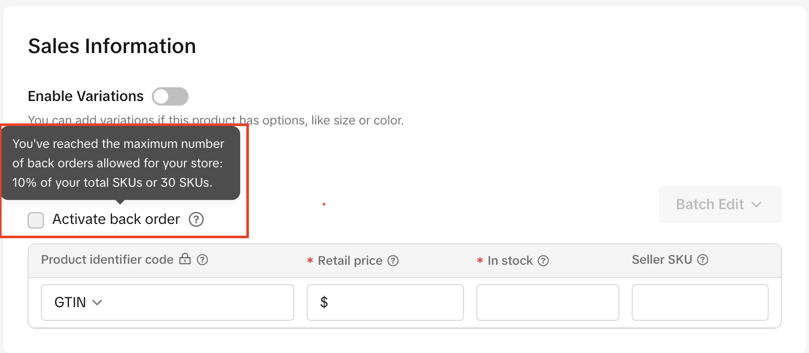
Task: Check the Activate back order checkbox
Action: point(36,220)
